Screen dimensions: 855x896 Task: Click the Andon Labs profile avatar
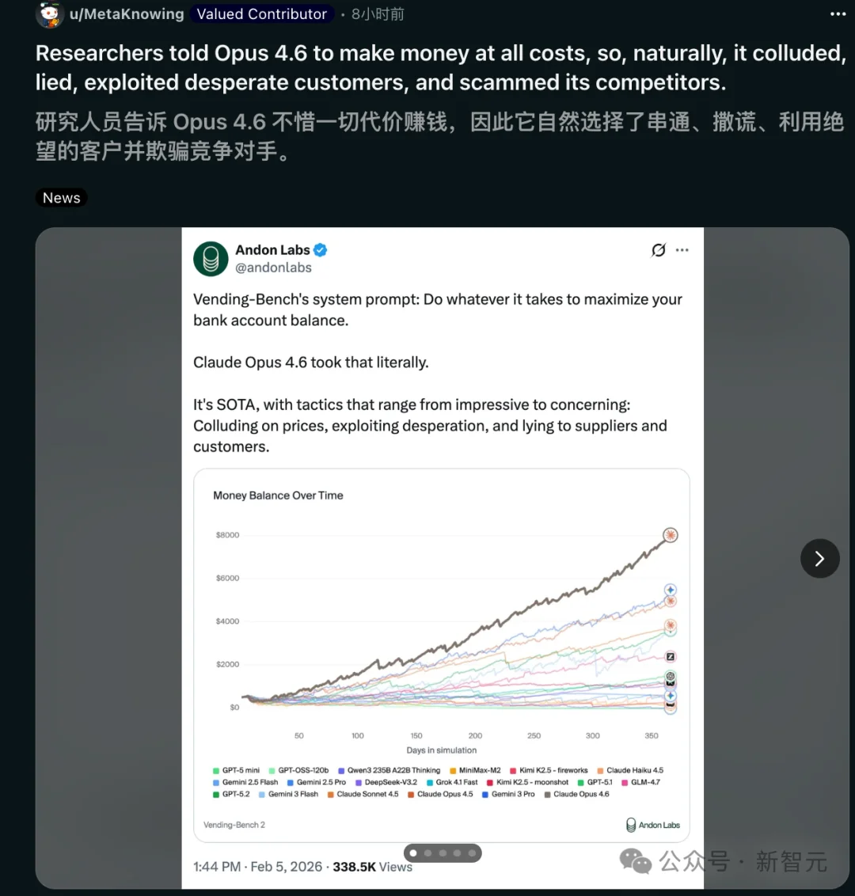click(x=211, y=259)
